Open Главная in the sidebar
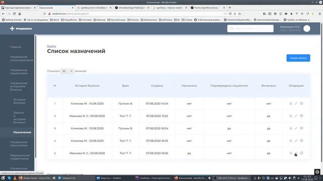This screenshot has width=323, height=181. point(16,47)
